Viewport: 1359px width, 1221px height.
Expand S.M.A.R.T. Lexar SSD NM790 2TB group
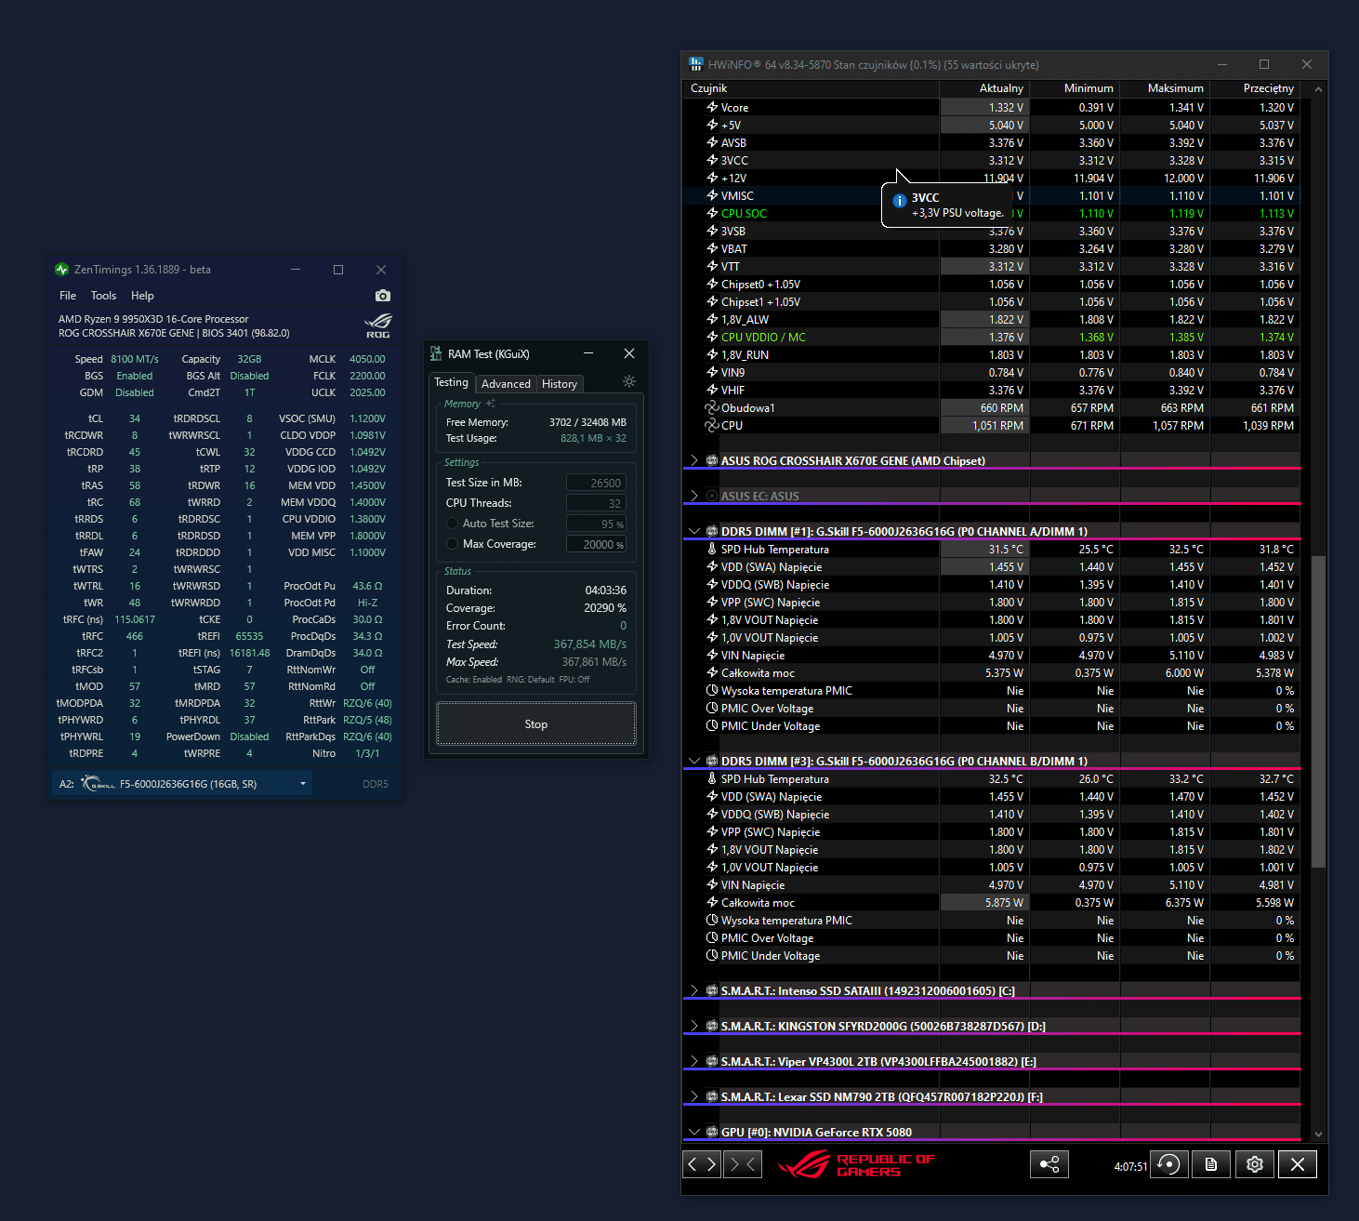click(x=693, y=1097)
